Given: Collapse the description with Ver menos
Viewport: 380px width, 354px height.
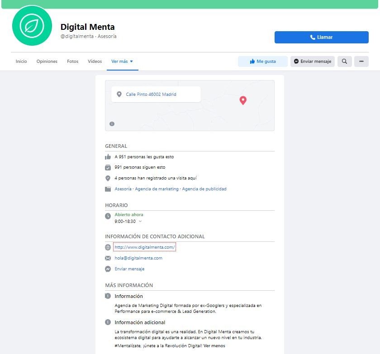Looking at the screenshot, I should tap(214, 346).
